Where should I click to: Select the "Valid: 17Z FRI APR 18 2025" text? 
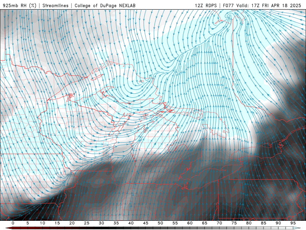269,5
